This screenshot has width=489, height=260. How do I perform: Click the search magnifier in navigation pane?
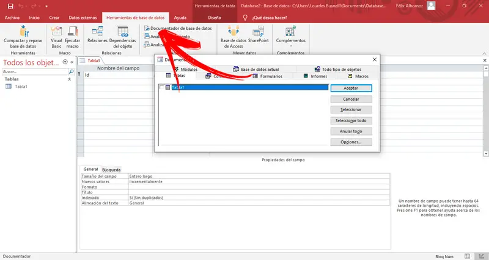point(71,71)
